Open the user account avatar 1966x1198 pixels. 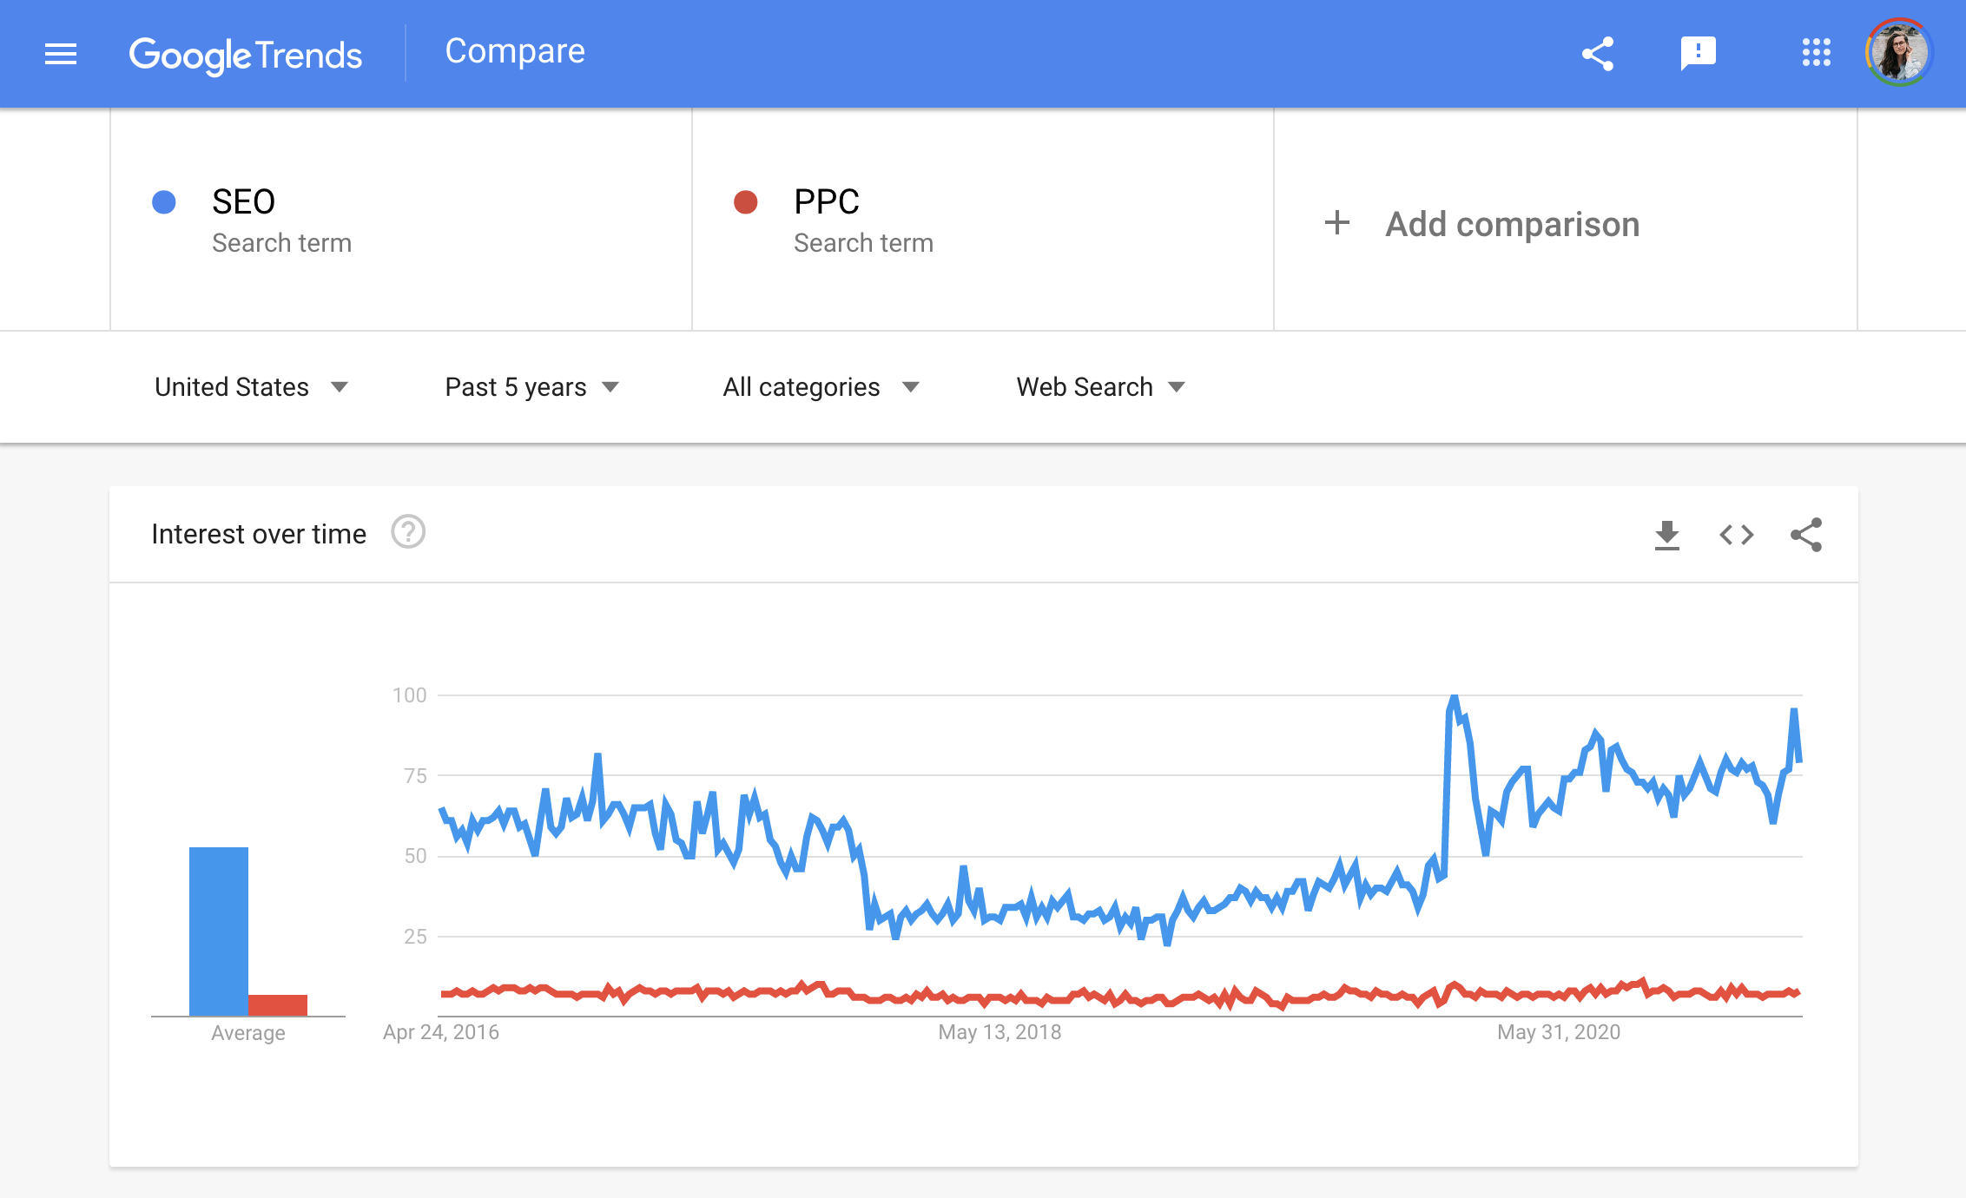[1899, 52]
